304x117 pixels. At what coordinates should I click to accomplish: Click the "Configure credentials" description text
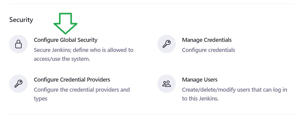(208, 50)
